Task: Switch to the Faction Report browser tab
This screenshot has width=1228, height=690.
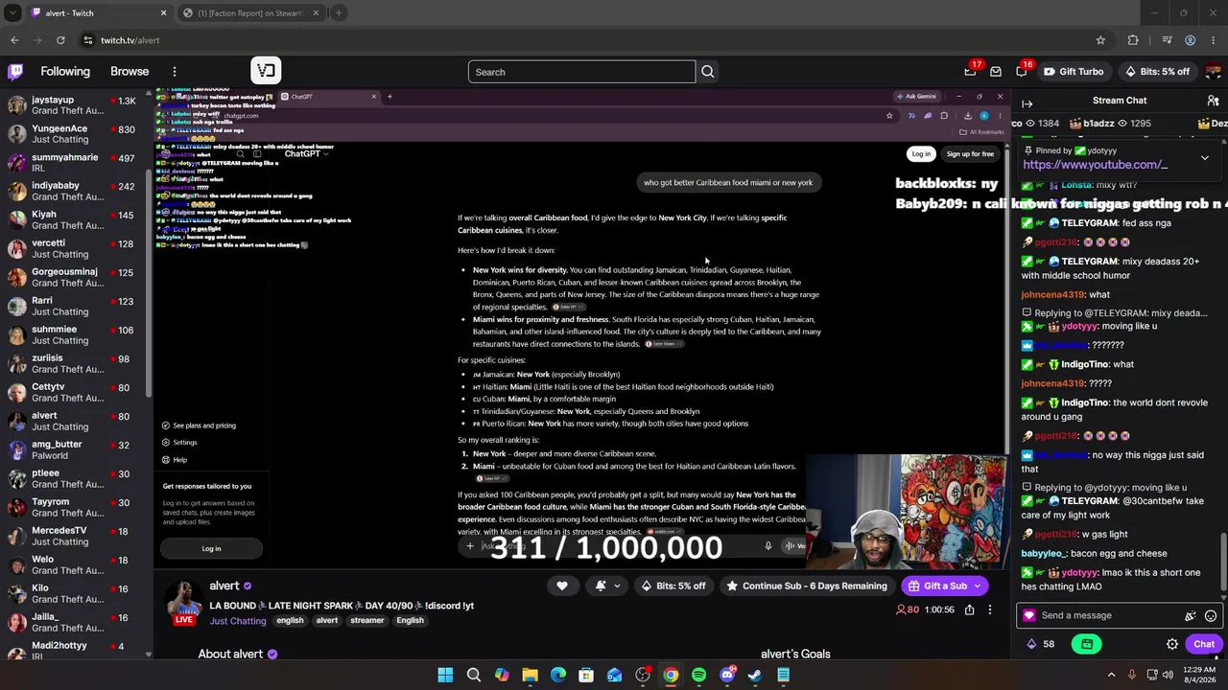Action: pyautogui.click(x=252, y=13)
